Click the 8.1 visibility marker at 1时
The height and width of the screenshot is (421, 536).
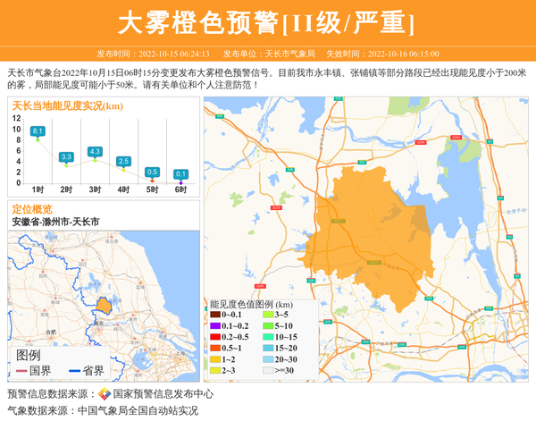point(38,131)
